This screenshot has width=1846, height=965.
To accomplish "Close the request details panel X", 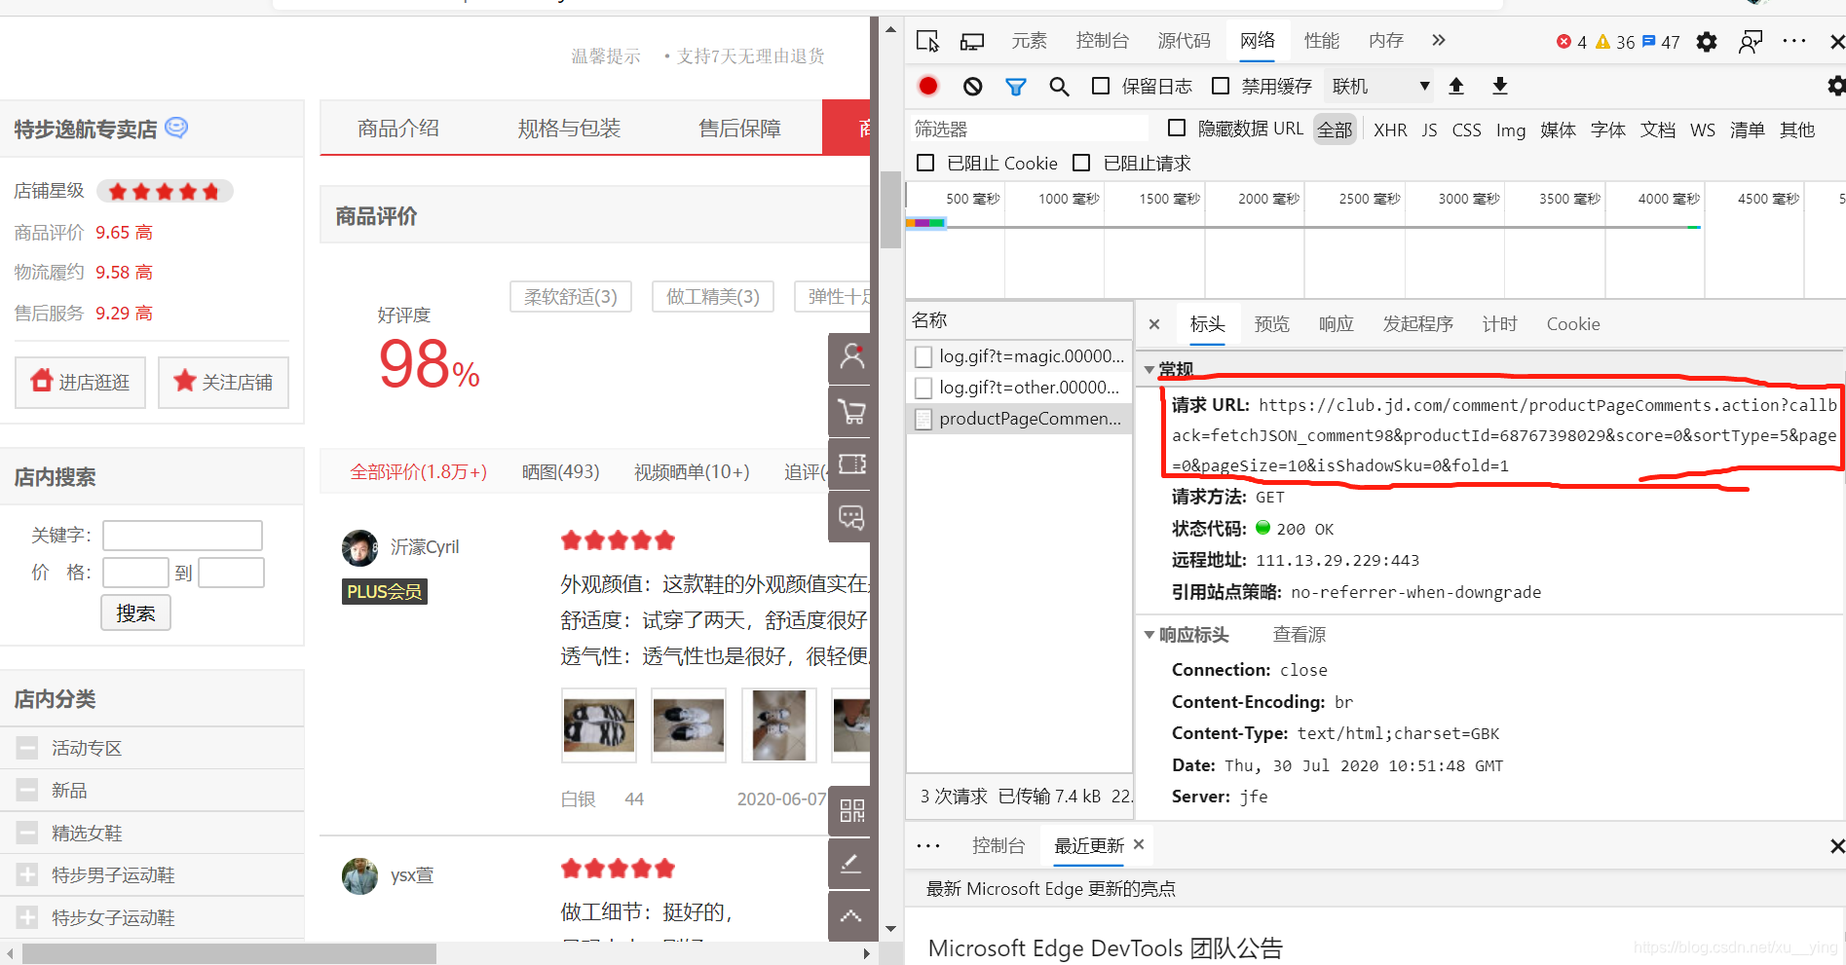I will click(x=1154, y=324).
